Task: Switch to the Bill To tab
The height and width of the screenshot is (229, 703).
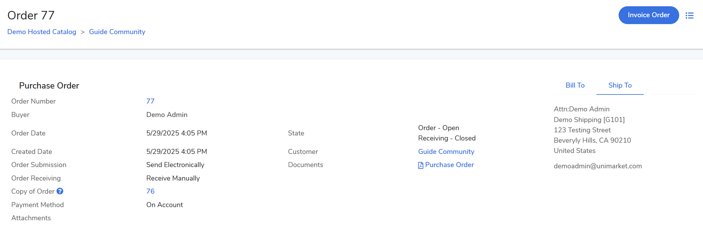Action: coord(575,85)
